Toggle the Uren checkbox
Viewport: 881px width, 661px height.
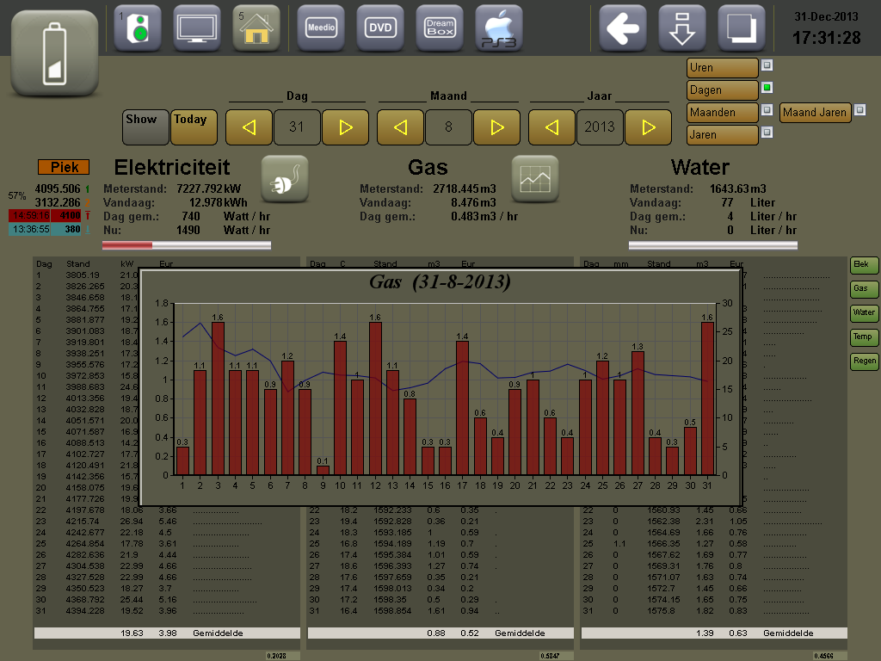(767, 65)
